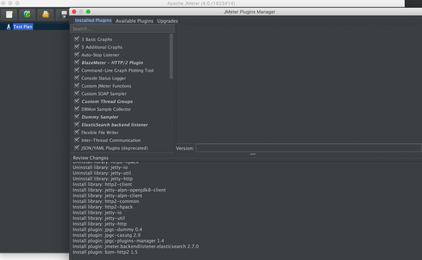Uncheck the 3 Basic Graphs plugin

(77, 39)
